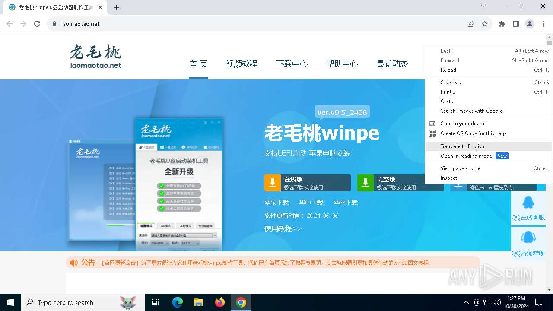The image size is (553, 311).
Task: Choose Save as... from context menu
Action: 489,83
